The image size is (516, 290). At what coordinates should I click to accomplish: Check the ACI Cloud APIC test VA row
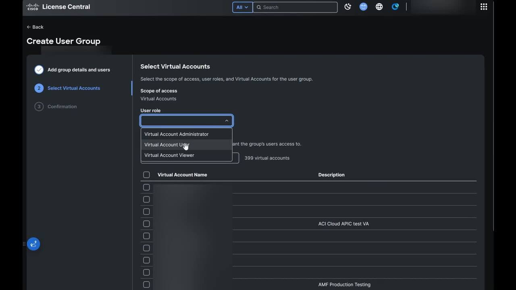click(146, 224)
